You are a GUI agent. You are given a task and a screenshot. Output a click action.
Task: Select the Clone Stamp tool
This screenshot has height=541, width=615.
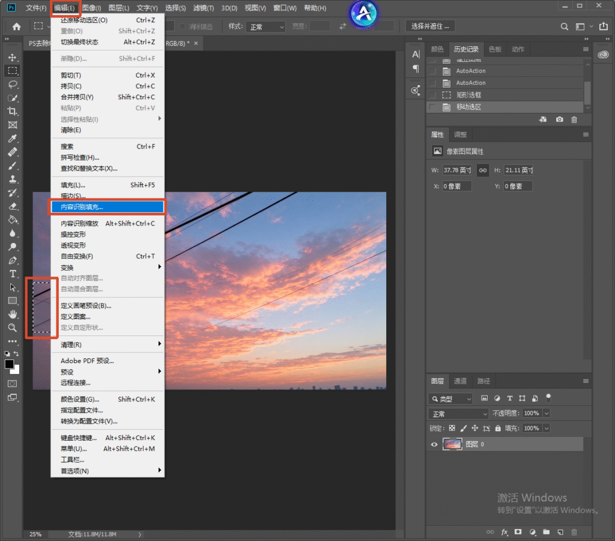13,179
